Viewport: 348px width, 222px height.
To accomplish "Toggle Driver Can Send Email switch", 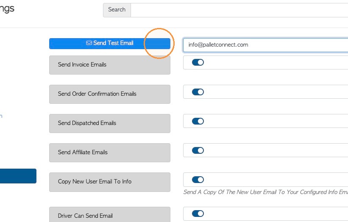I will 198,214.
